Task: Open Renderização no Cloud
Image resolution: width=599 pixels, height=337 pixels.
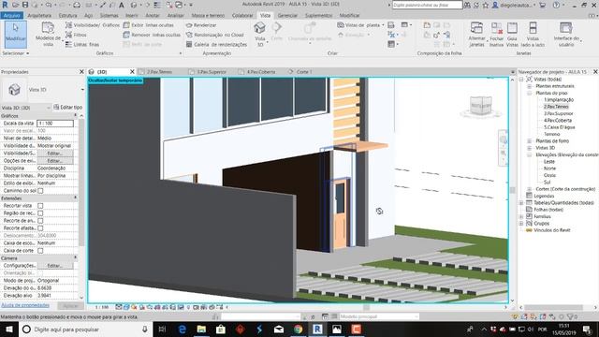Action: (215, 35)
